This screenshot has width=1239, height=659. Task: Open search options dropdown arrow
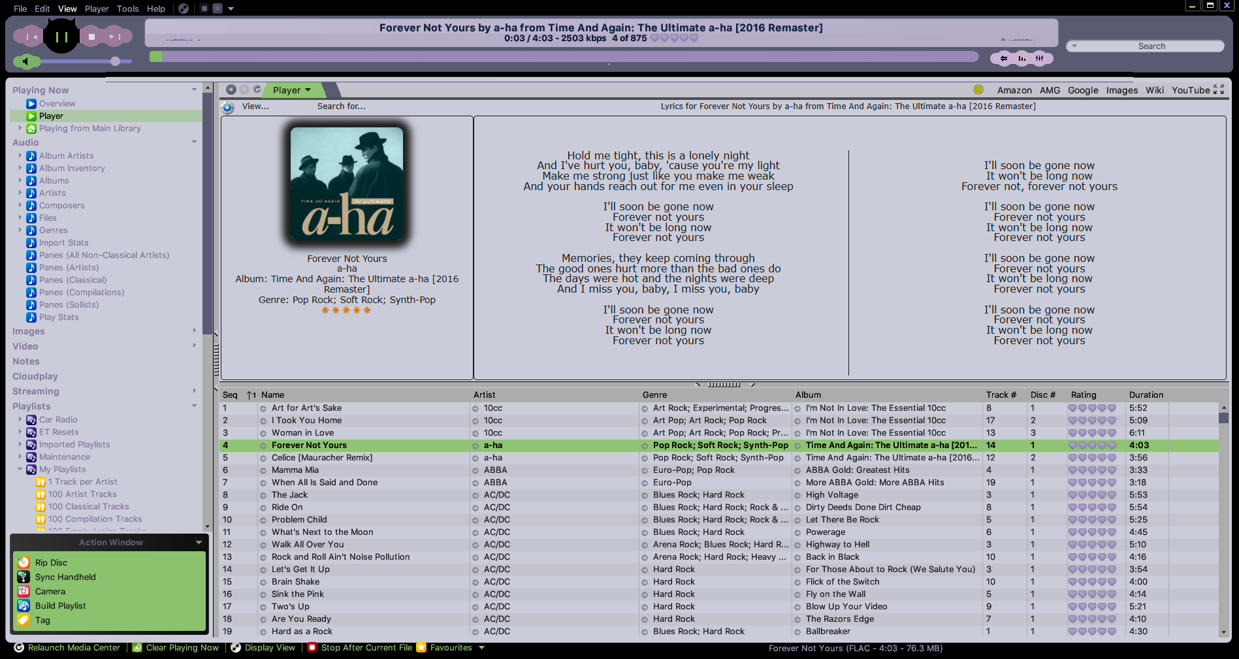pyautogui.click(x=1074, y=46)
